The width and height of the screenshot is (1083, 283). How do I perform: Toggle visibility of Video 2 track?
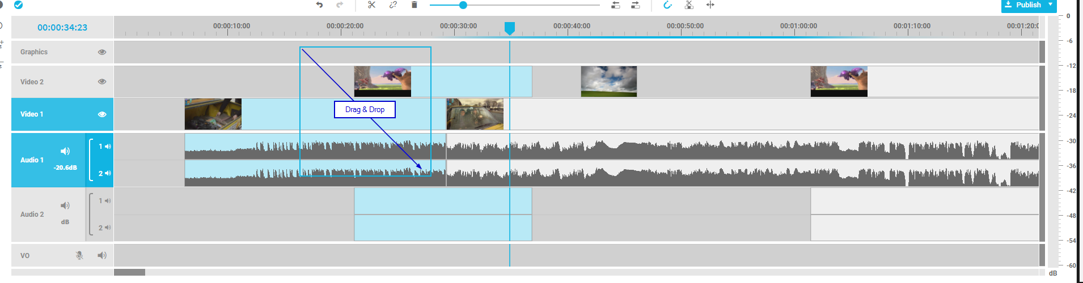coord(102,82)
